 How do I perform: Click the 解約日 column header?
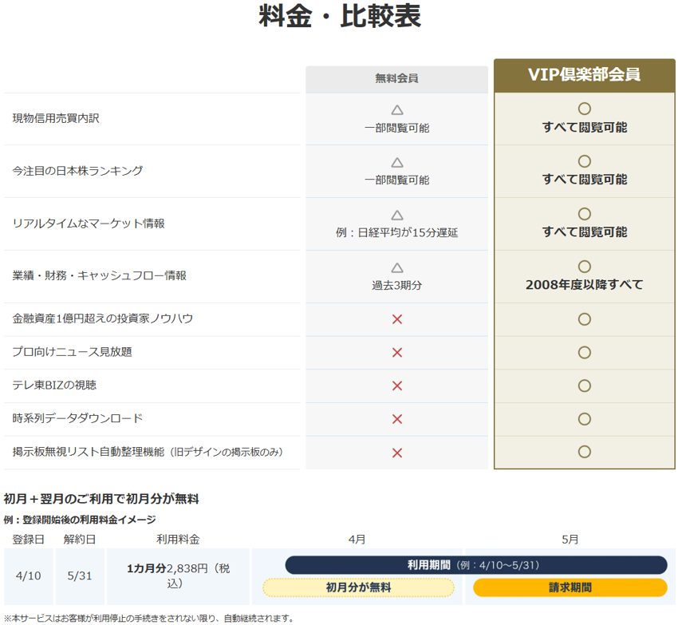80,540
